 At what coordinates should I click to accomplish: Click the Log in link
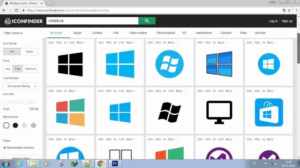click(273, 21)
